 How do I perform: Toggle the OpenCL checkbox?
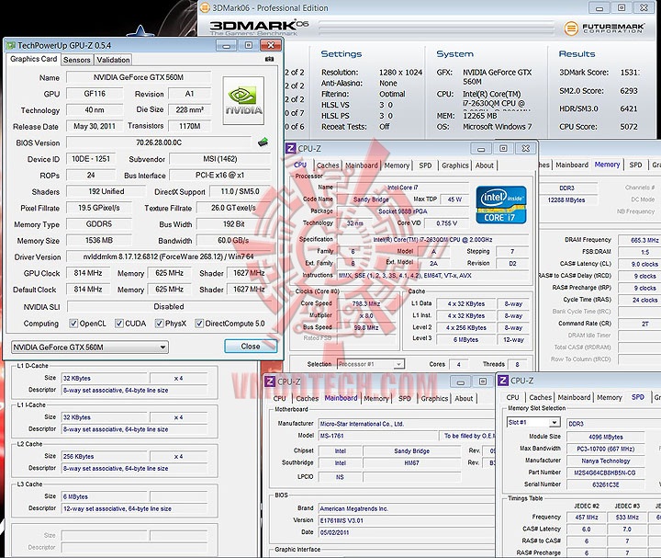(x=73, y=324)
